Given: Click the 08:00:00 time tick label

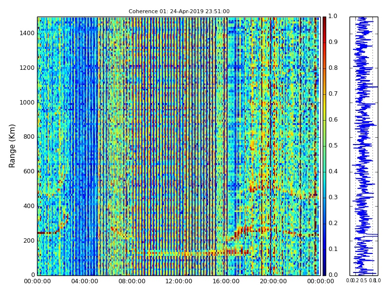Looking at the screenshot, I should (x=132, y=282).
